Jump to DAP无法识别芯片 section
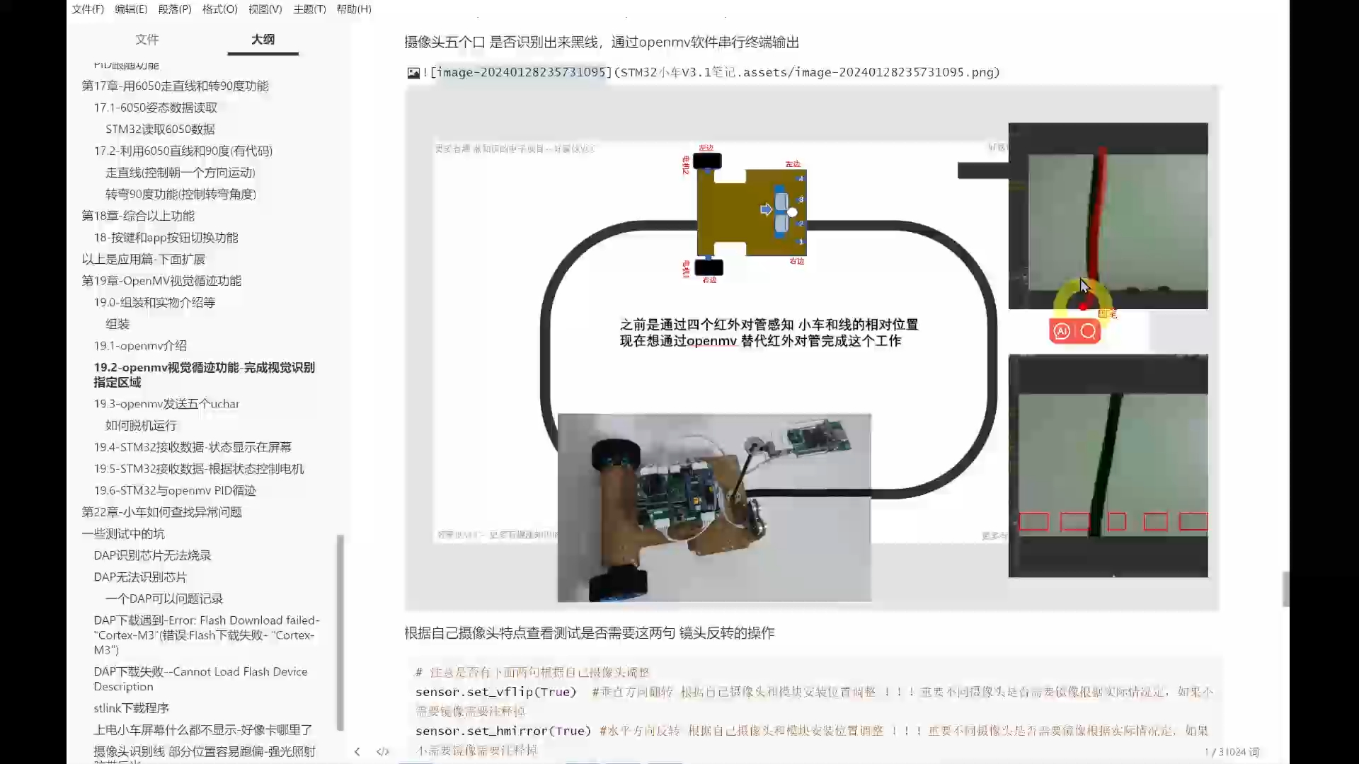 coord(140,577)
